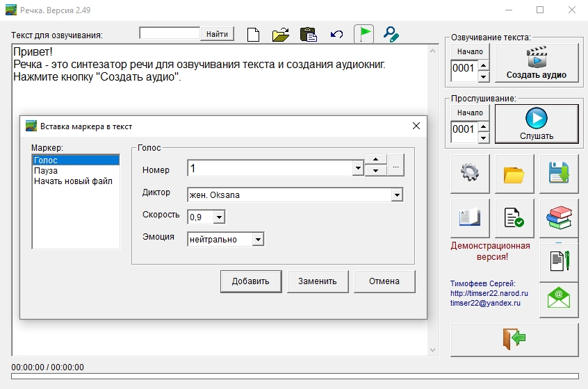Maximize the Речка main window
Screen dimensions: 588x389
(x=540, y=10)
